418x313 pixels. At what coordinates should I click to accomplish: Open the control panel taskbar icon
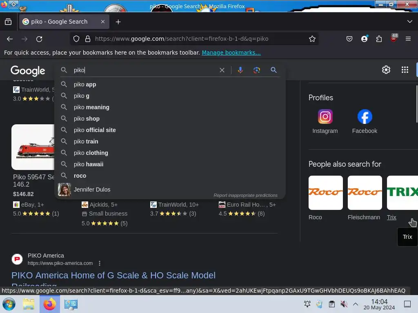(x=71, y=304)
